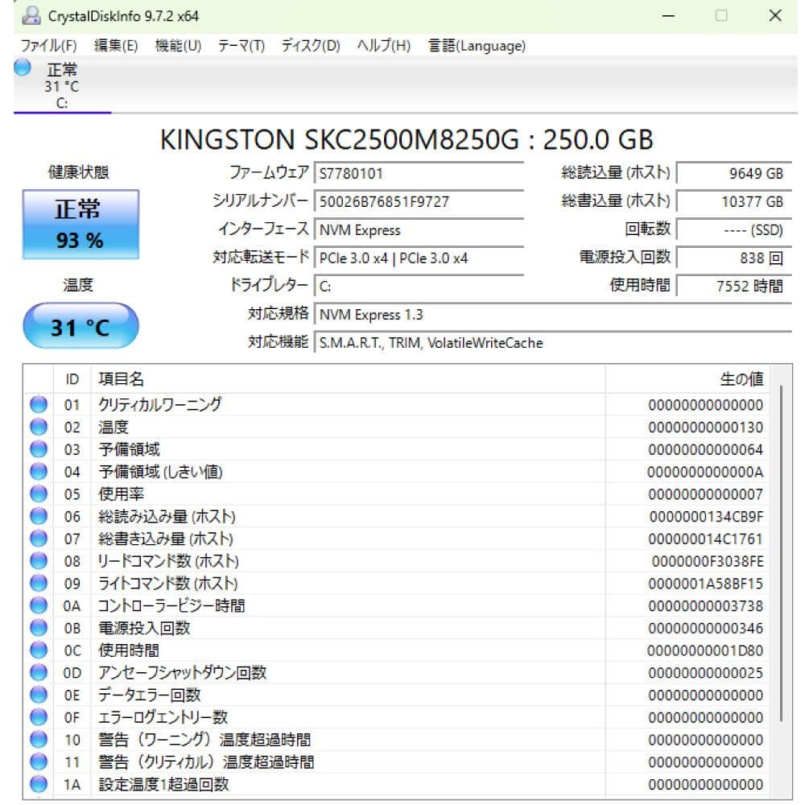Click the status indicator beside データエラー回数
Image resolution: width=805 pixels, height=805 pixels.
point(38,696)
